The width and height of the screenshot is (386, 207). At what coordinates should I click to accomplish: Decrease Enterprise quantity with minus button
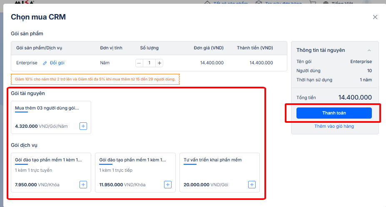(139, 63)
